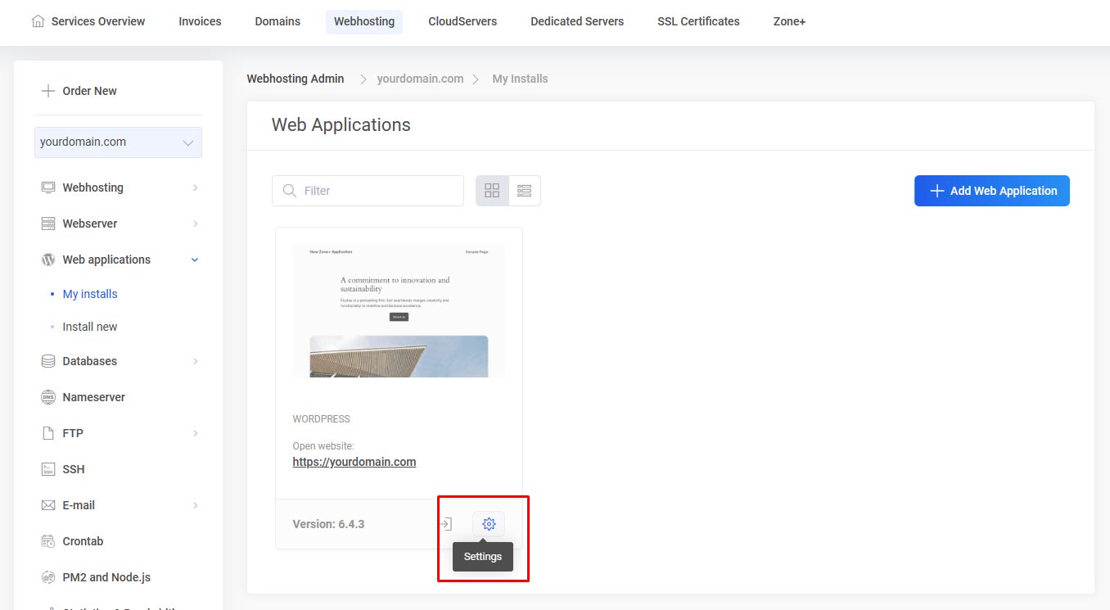
Task: Select the Databases sidebar icon
Action: [47, 361]
